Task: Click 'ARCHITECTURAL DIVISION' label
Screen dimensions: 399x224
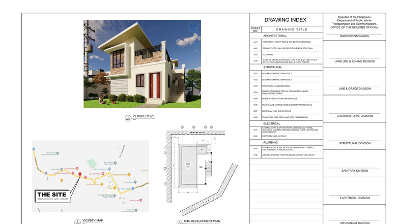Action: (x=355, y=116)
